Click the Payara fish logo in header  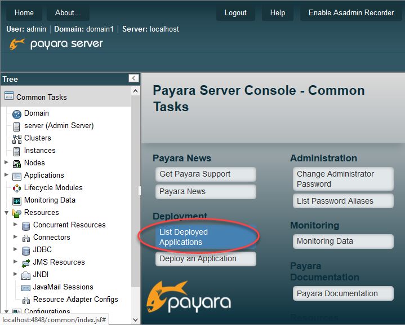point(17,44)
